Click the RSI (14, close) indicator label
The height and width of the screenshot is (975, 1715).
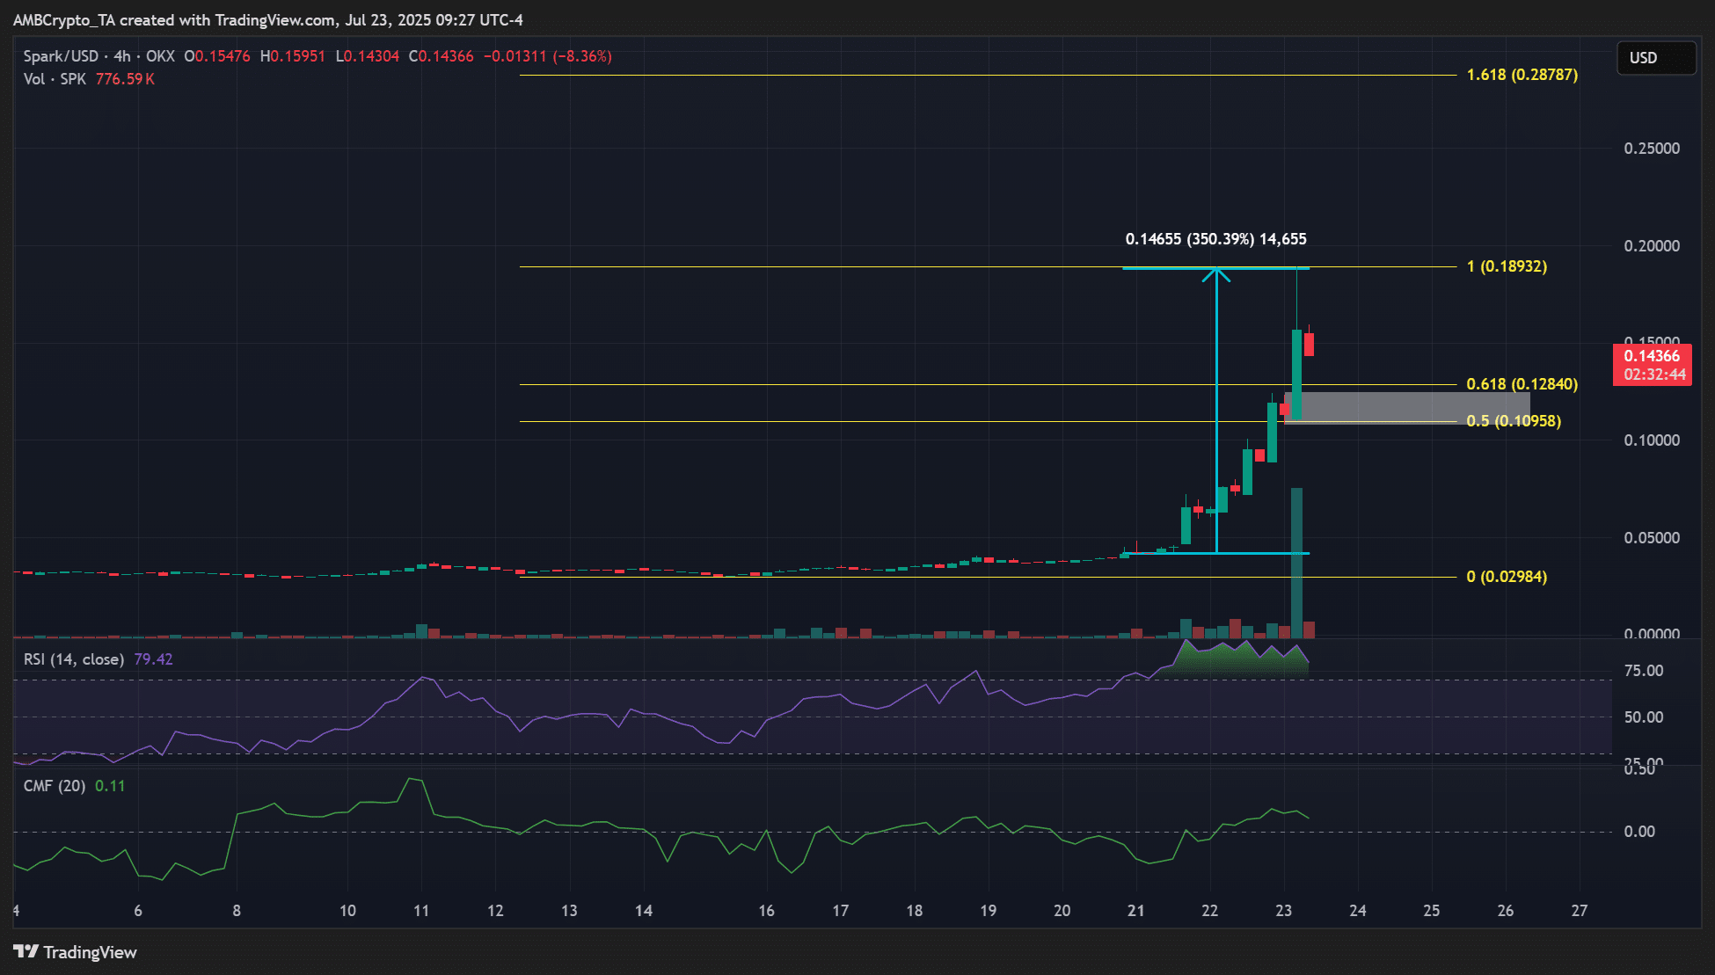click(x=74, y=659)
